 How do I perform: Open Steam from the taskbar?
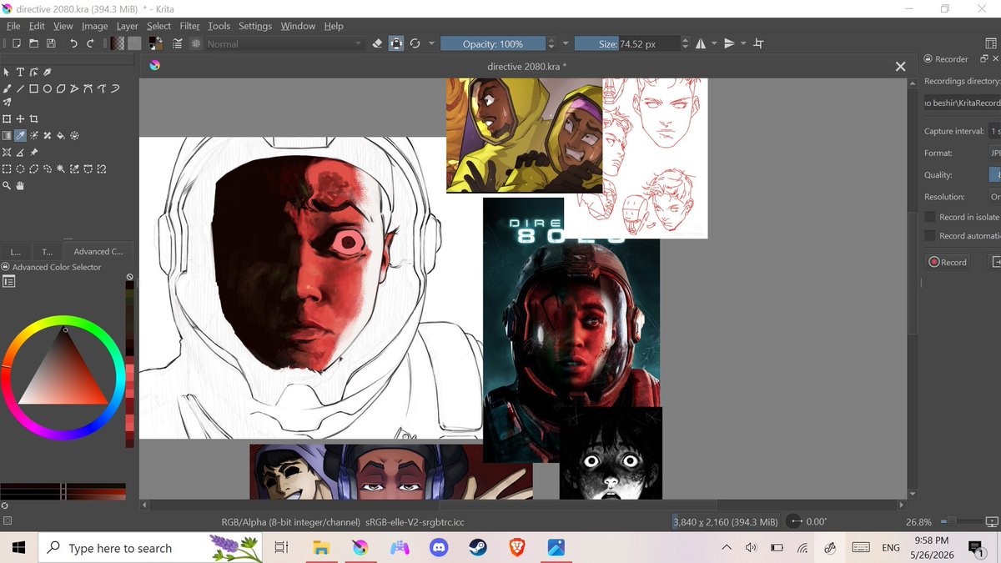click(x=478, y=548)
